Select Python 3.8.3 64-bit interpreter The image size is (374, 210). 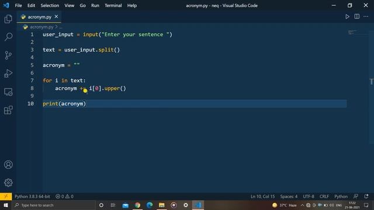click(32, 197)
